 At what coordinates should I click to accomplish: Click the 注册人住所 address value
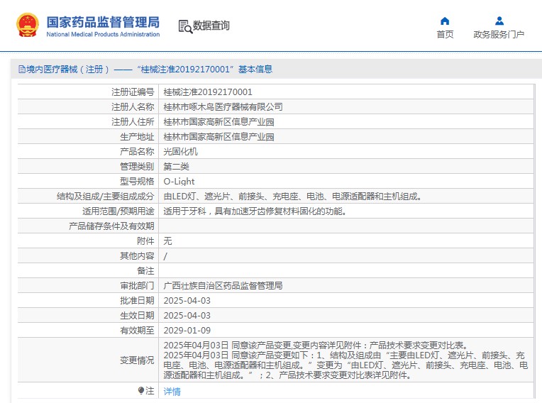point(219,121)
